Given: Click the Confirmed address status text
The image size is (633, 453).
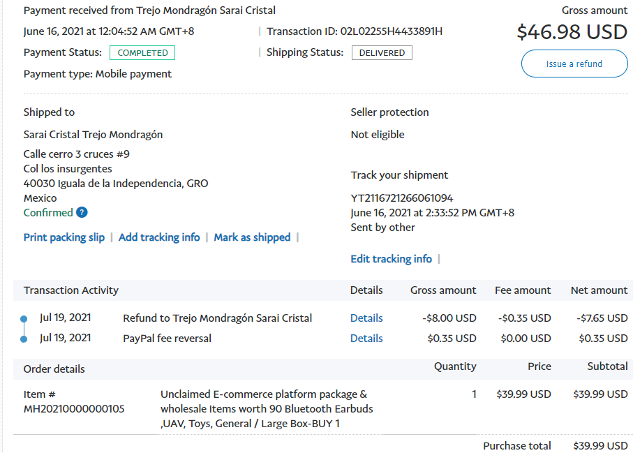Looking at the screenshot, I should (48, 213).
